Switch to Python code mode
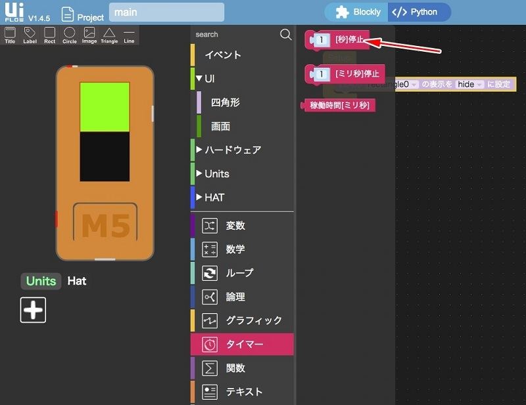 click(x=419, y=12)
